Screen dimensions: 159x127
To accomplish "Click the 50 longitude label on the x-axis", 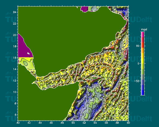I will (x=73, y=123).
